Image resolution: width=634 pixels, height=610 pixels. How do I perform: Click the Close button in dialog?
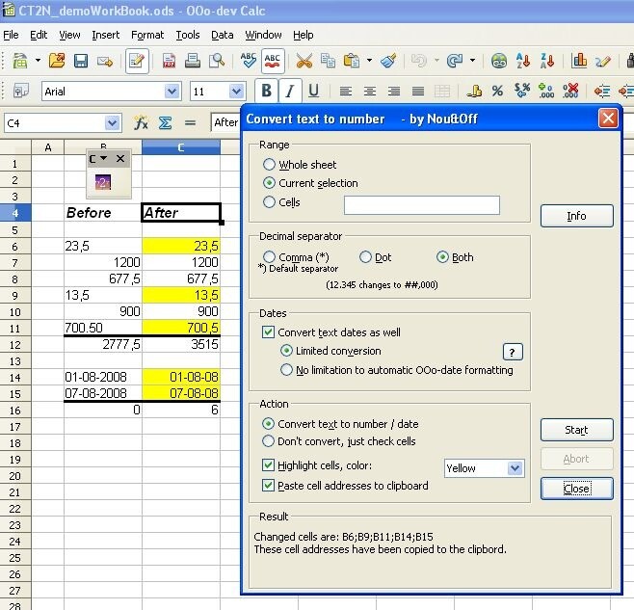(576, 489)
